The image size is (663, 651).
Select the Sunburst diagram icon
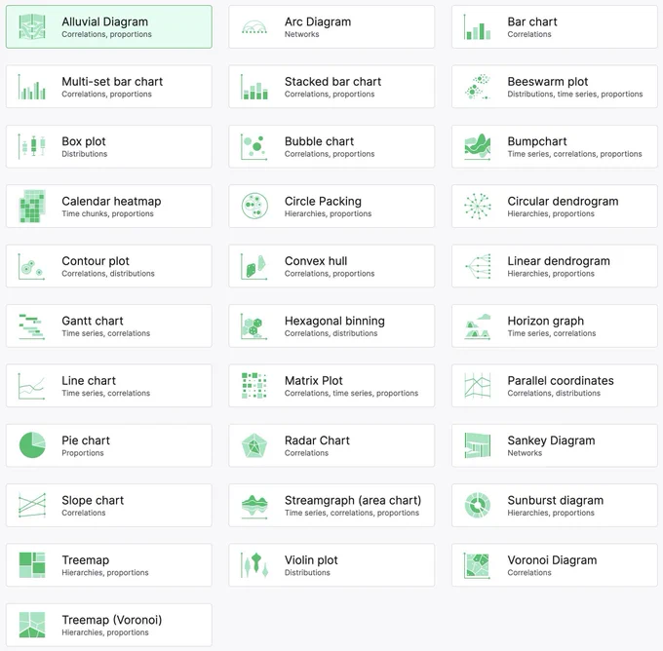pyautogui.click(x=478, y=505)
